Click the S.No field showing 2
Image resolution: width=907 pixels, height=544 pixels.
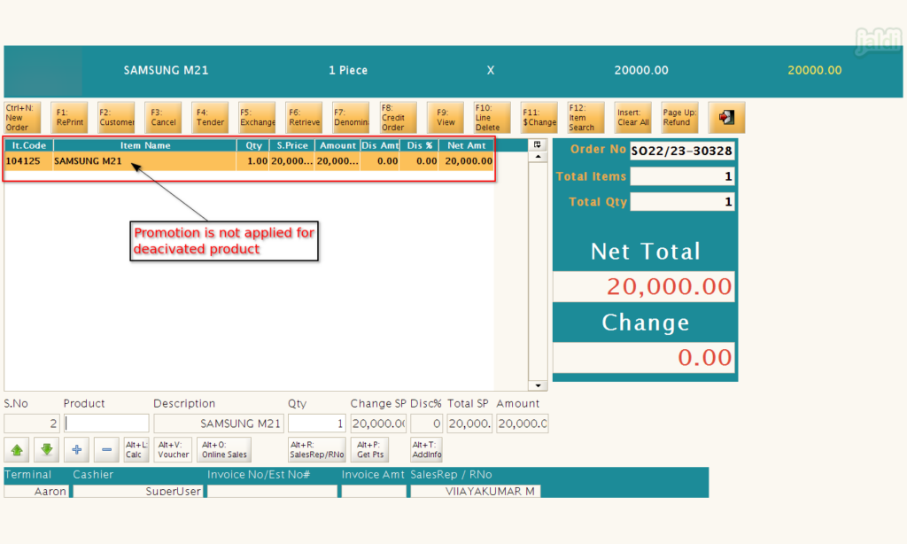click(x=32, y=424)
